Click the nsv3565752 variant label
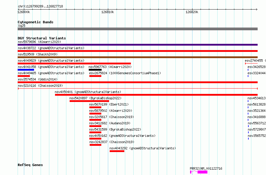 click(257, 136)
